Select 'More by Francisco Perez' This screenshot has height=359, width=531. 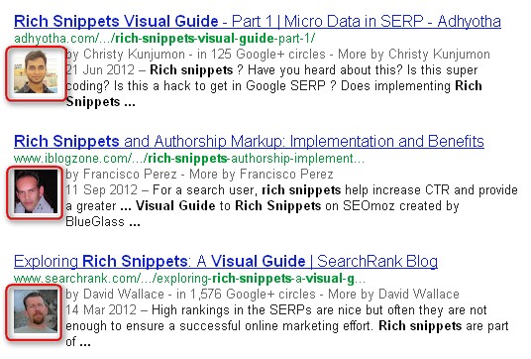262,175
